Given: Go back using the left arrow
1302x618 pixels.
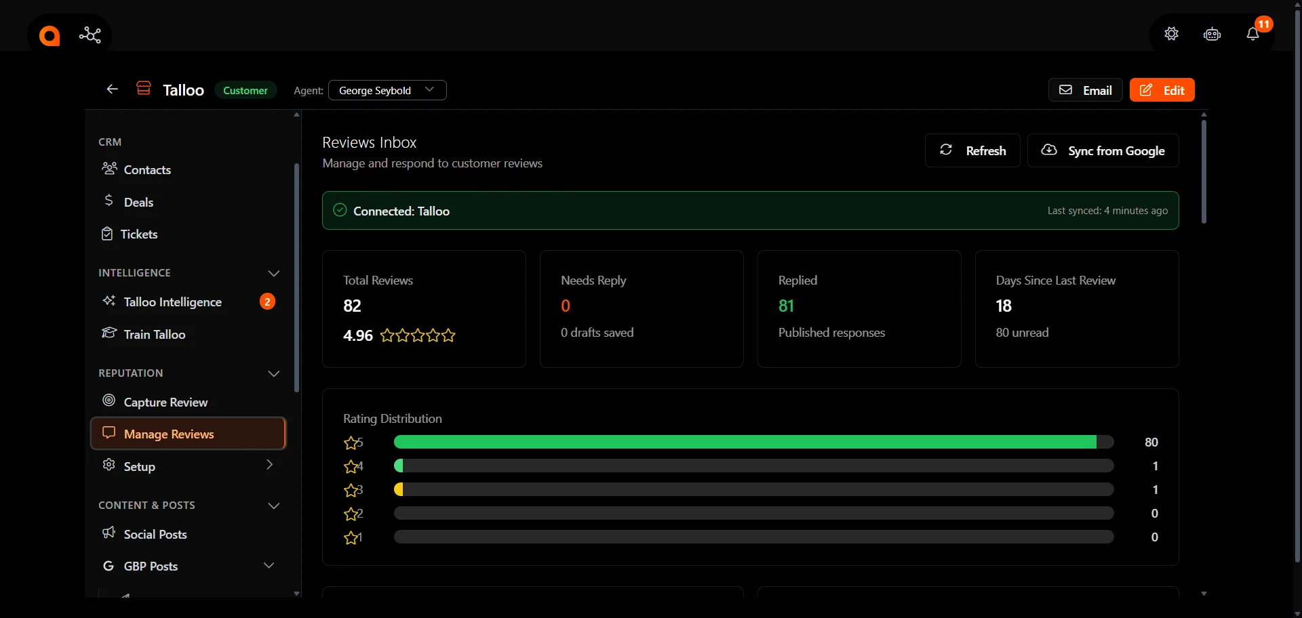Looking at the screenshot, I should click(x=113, y=89).
